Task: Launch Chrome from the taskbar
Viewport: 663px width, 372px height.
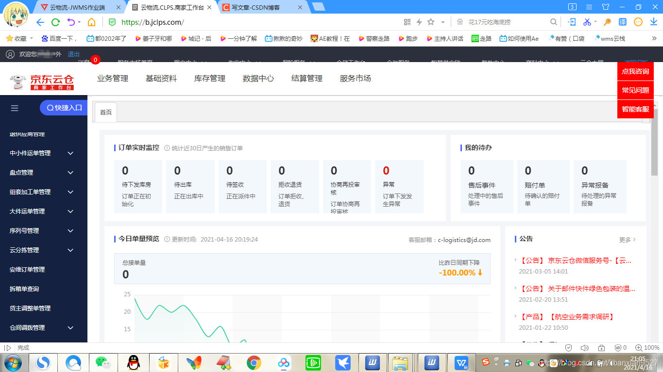Action: coord(254,362)
